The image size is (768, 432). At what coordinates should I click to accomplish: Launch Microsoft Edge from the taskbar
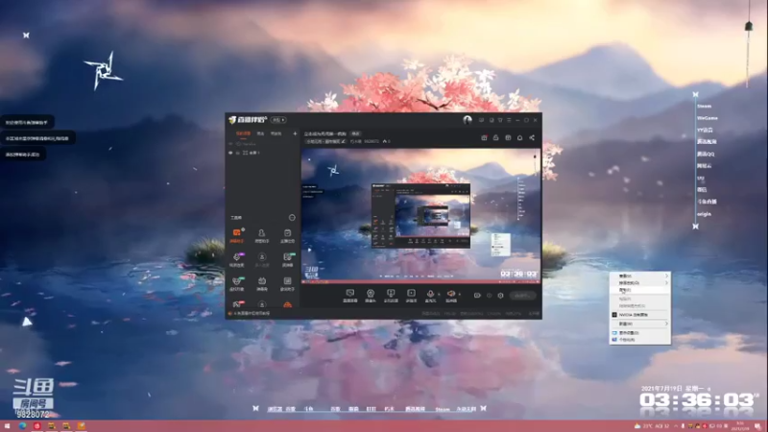22,426
